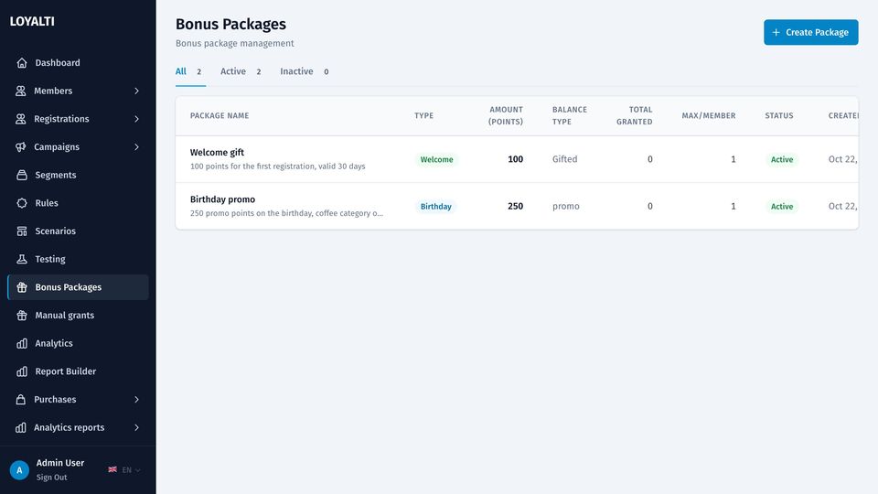The height and width of the screenshot is (494, 878).
Task: Click the Create Package button
Action: pos(811,33)
